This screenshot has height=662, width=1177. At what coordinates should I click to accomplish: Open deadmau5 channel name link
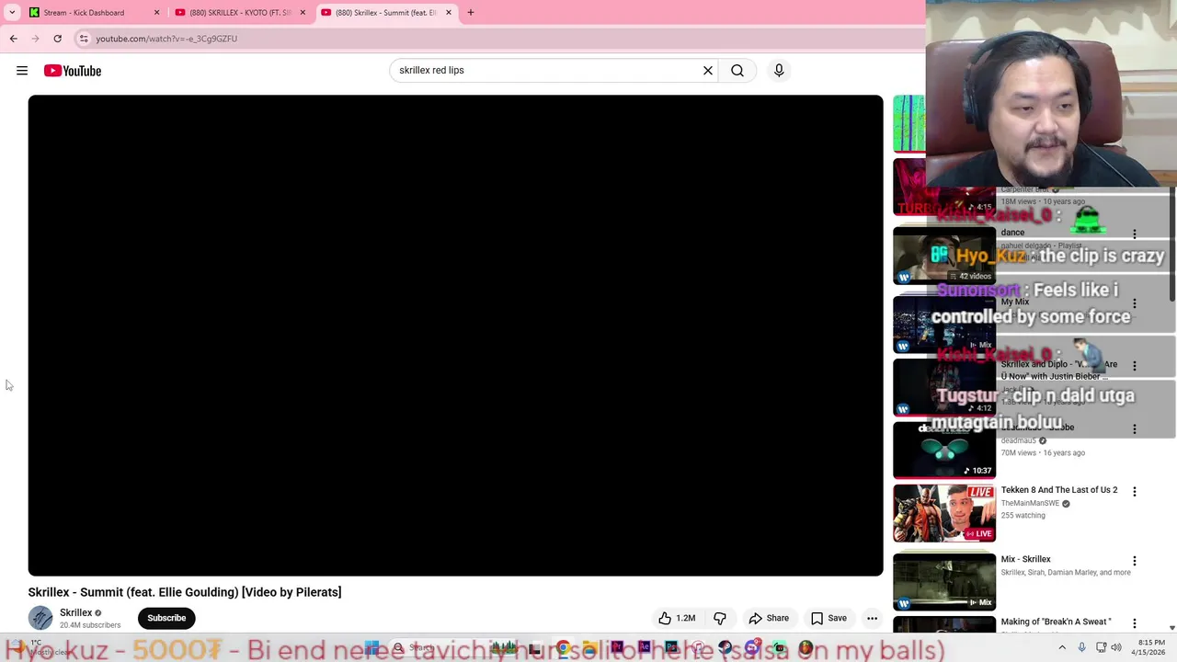point(1018,440)
